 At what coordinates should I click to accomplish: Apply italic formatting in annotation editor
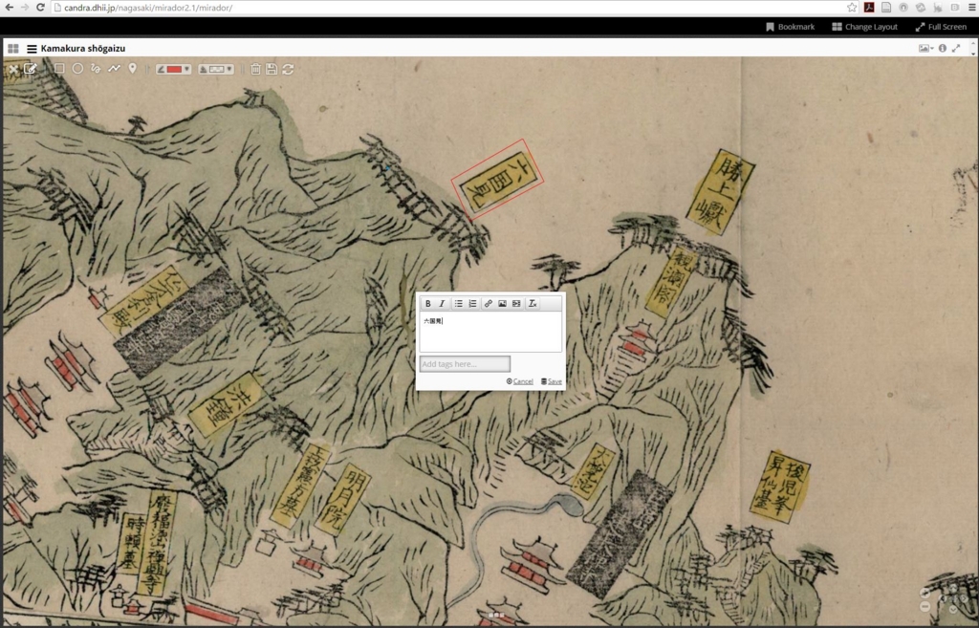pyautogui.click(x=442, y=303)
